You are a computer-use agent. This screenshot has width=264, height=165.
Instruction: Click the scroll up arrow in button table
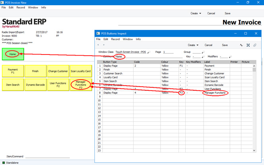click(x=254, y=66)
